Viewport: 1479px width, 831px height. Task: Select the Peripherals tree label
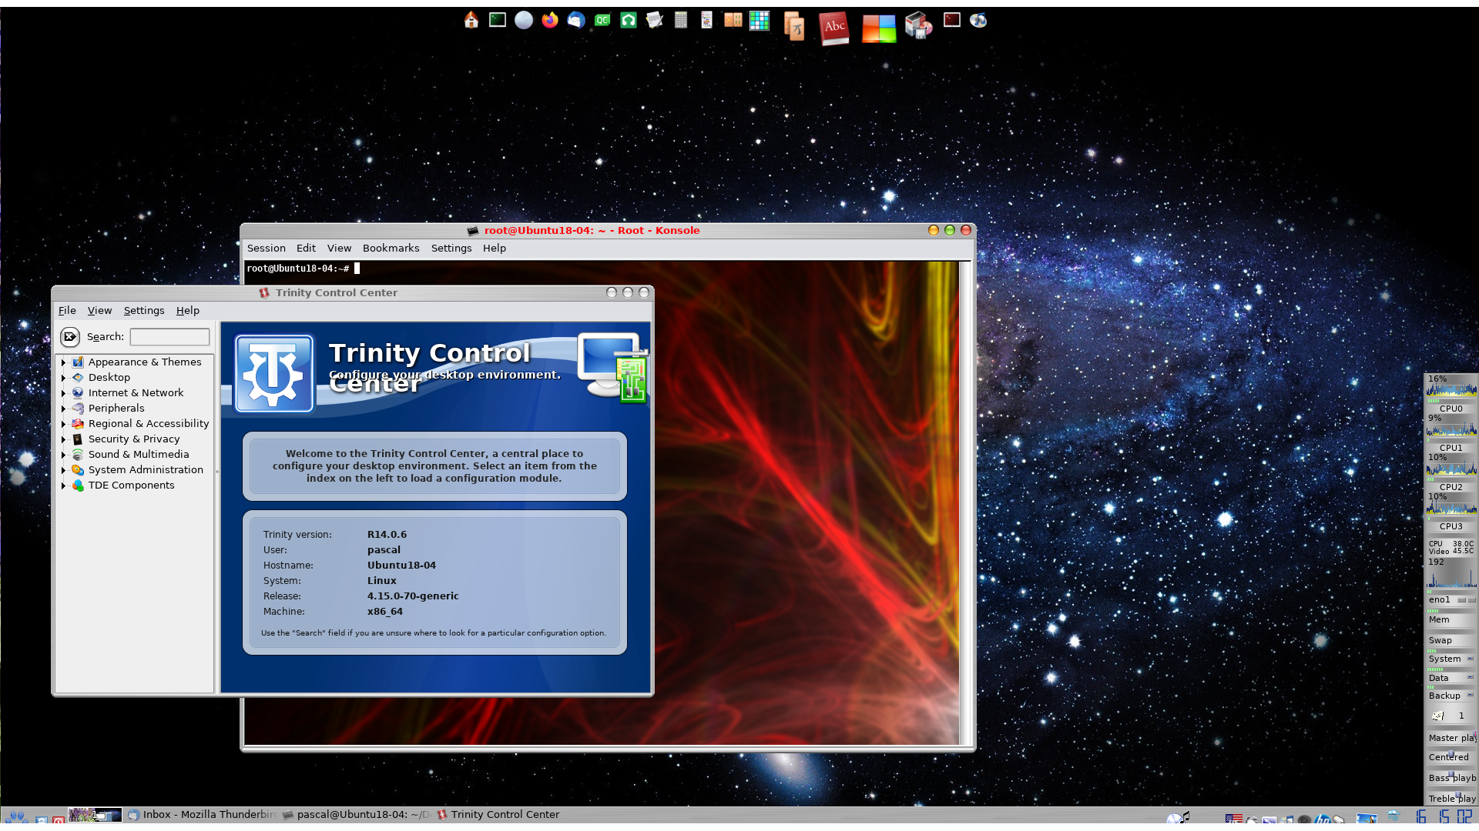[116, 408]
